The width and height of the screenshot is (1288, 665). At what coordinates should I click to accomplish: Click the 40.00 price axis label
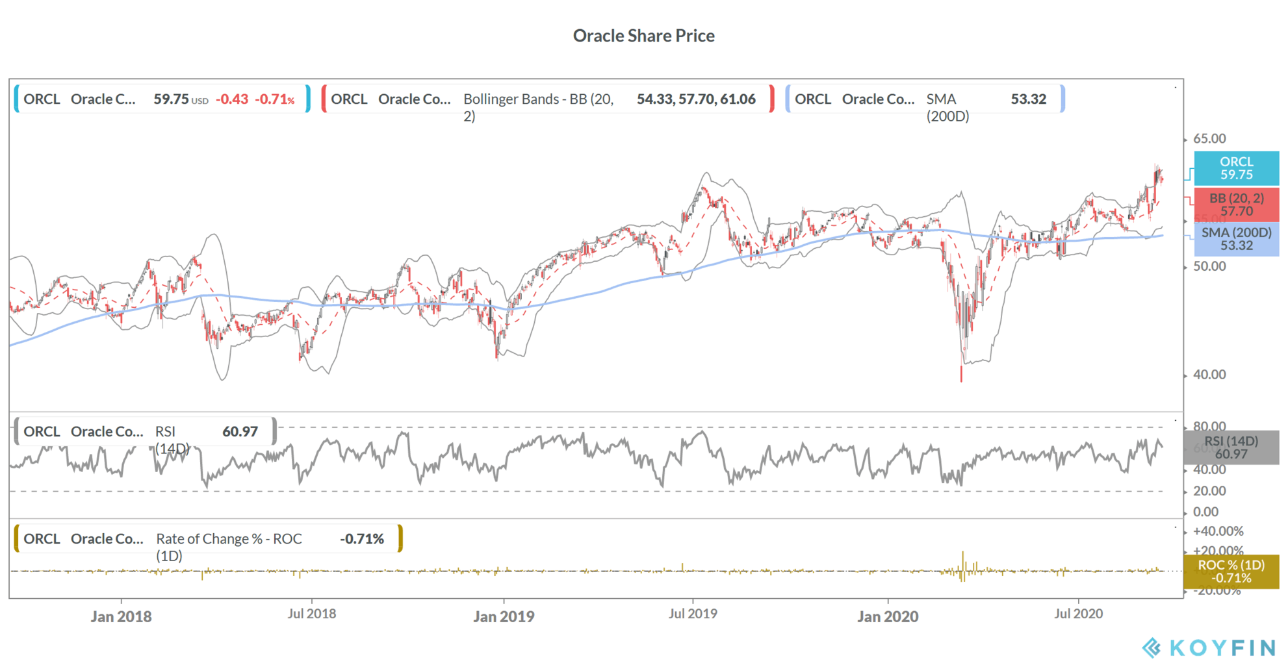point(1209,375)
